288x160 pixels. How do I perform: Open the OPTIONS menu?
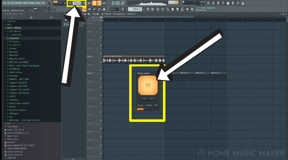tap(31, 3)
